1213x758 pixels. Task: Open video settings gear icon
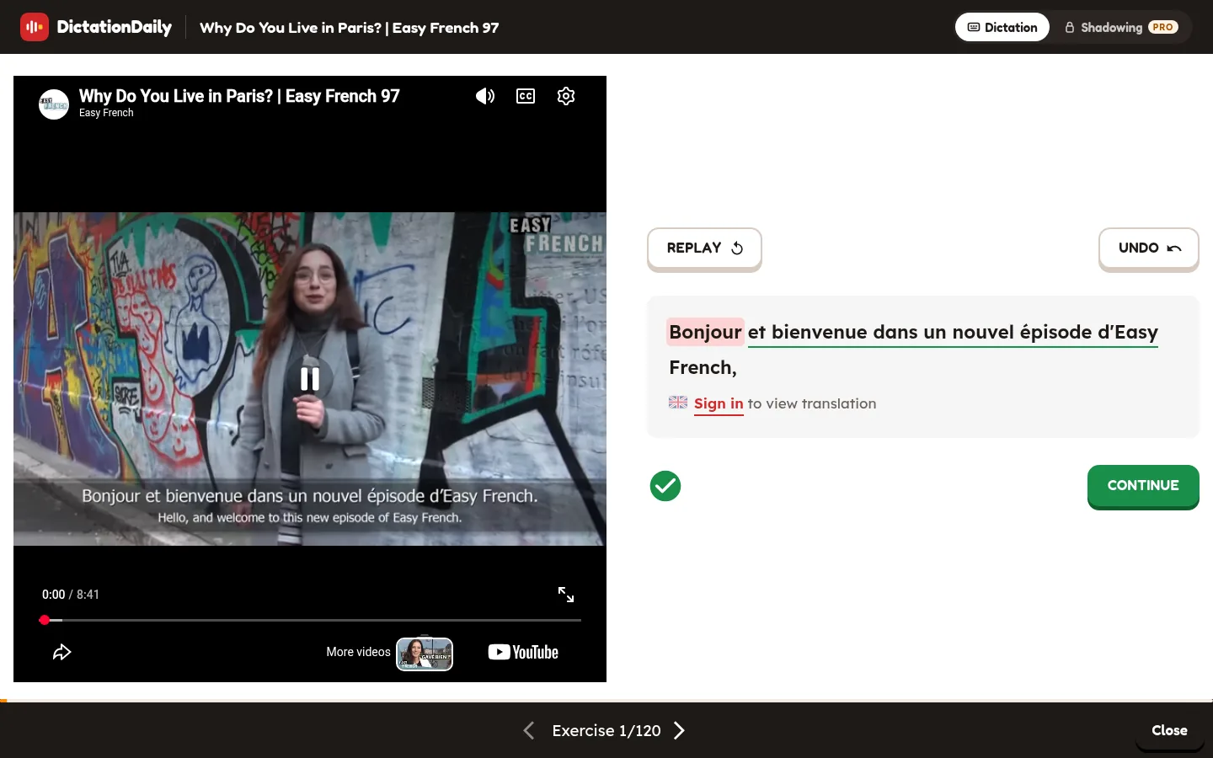click(x=566, y=96)
